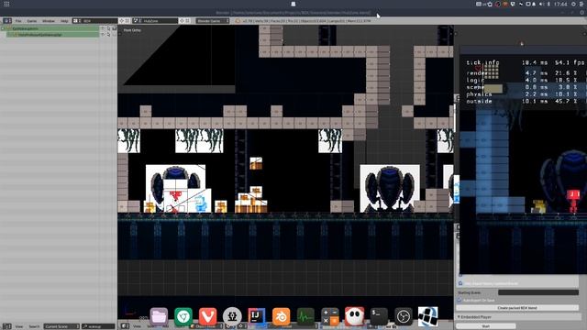The image size is (587, 330).
Task: Launch Chromium from the dock
Action: pyautogui.click(x=183, y=316)
